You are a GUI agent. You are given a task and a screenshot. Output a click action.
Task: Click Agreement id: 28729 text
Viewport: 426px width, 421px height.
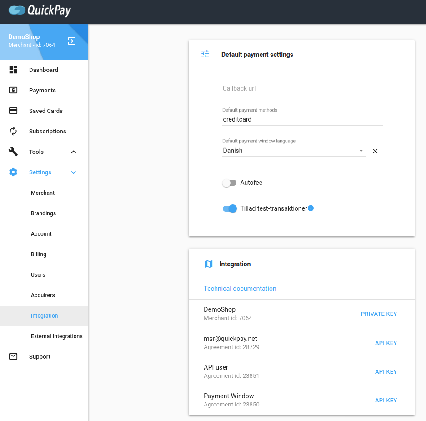(x=231, y=347)
